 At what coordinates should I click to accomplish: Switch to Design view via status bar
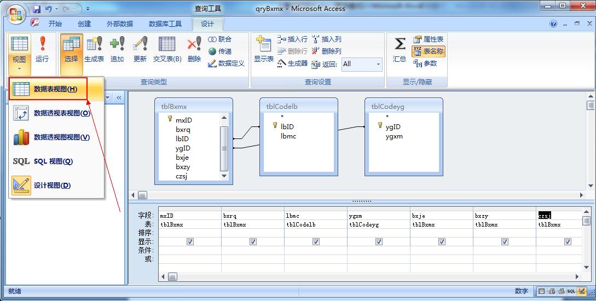pos(581,291)
